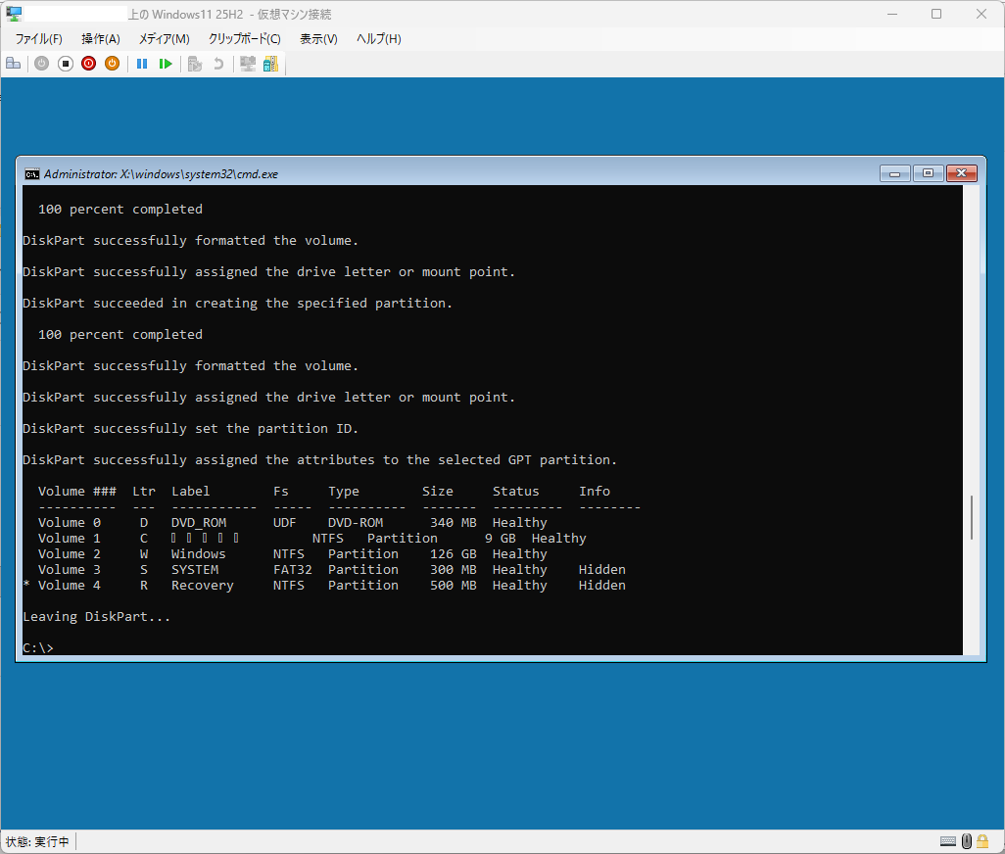The height and width of the screenshot is (854, 1005).
Task: Click the 'FAT32' file system value
Action: (292, 570)
